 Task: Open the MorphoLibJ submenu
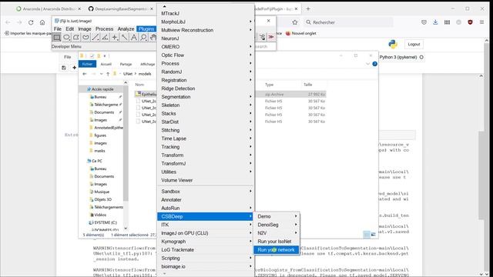pyautogui.click(x=206, y=22)
